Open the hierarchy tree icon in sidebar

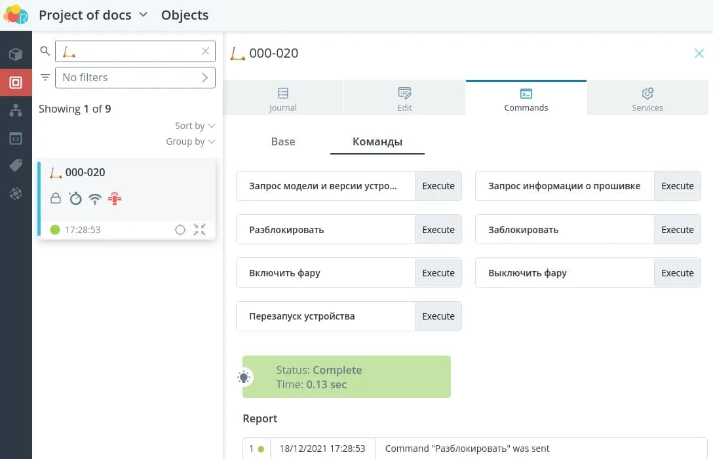[16, 111]
